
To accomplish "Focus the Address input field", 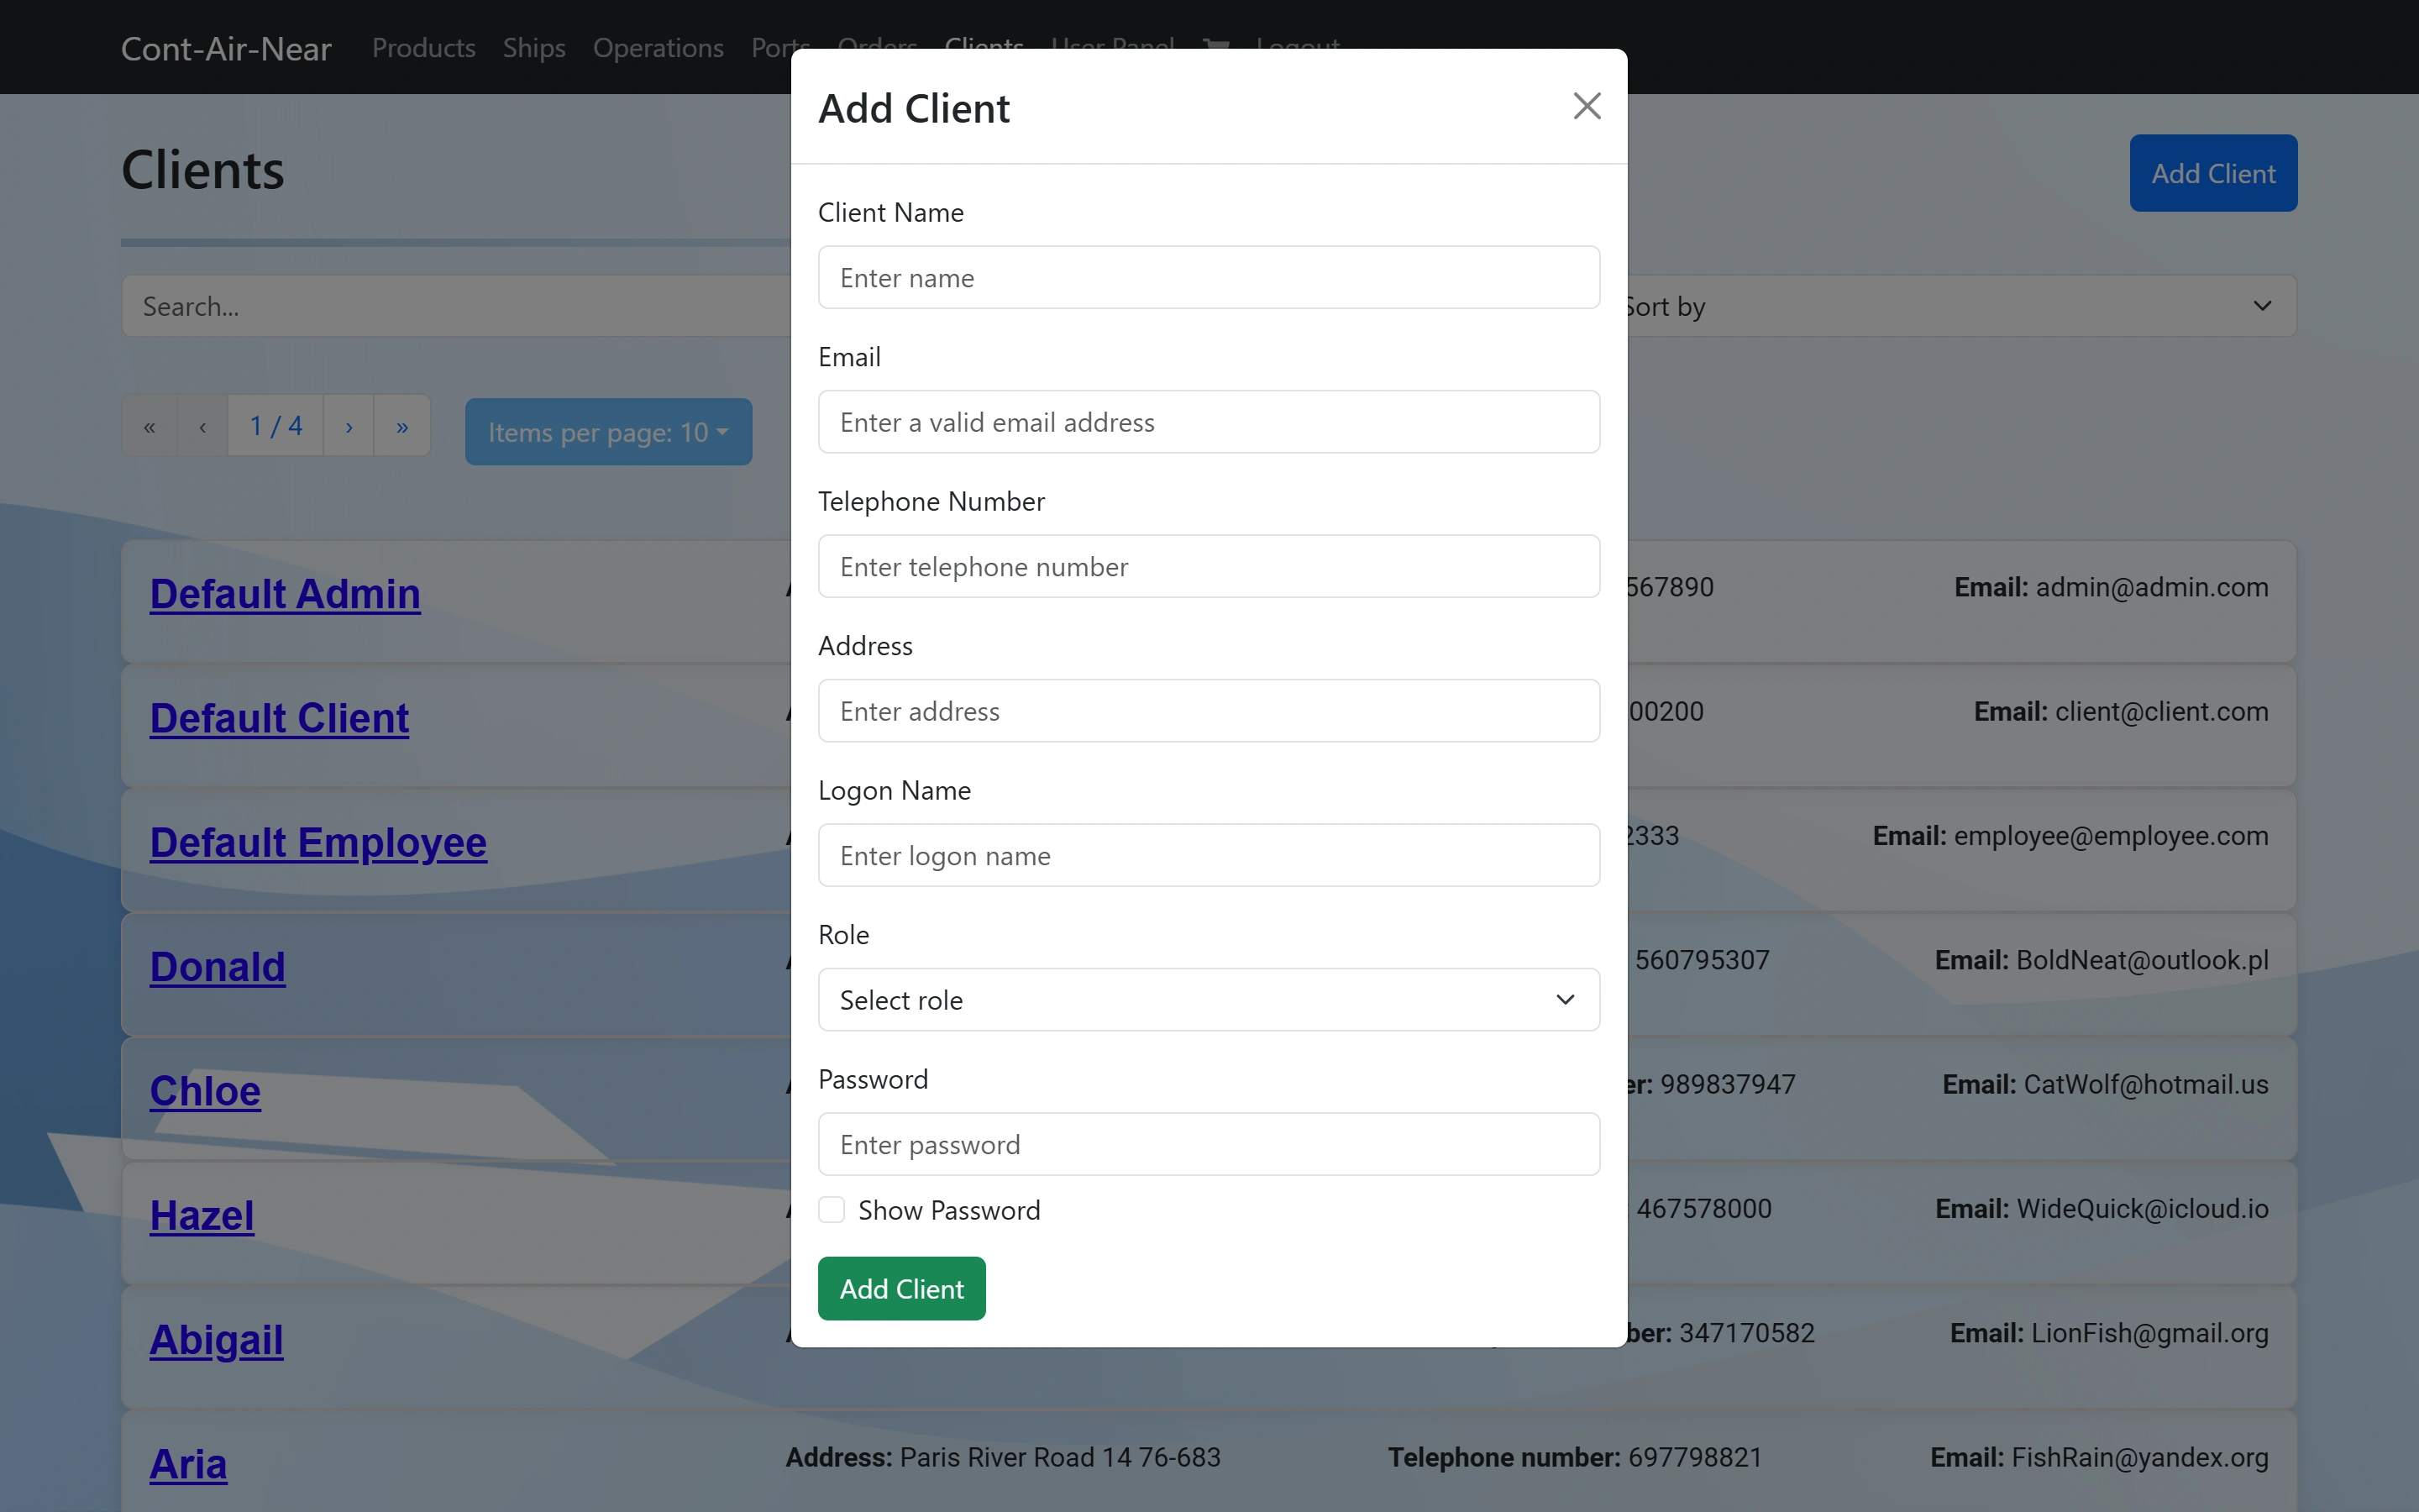I will (x=1209, y=711).
